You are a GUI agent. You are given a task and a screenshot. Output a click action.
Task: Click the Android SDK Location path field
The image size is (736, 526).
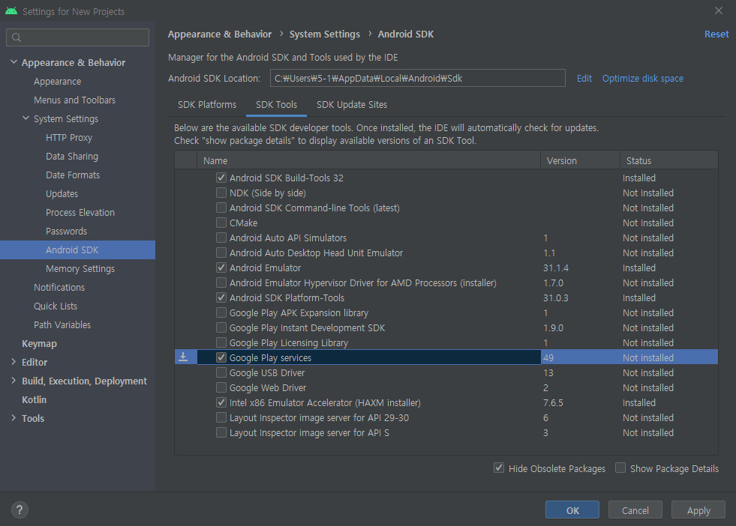417,78
